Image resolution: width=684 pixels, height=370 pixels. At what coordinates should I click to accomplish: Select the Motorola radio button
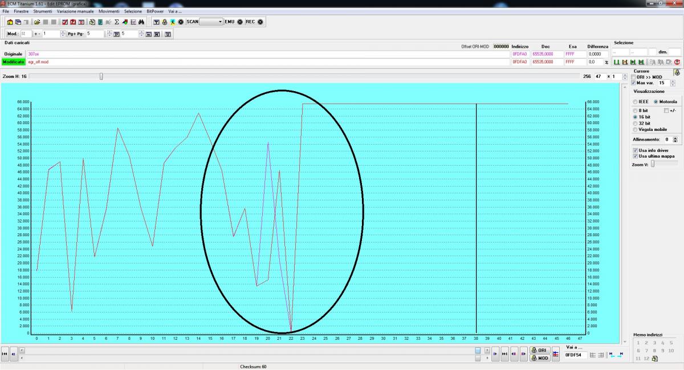[x=656, y=102]
